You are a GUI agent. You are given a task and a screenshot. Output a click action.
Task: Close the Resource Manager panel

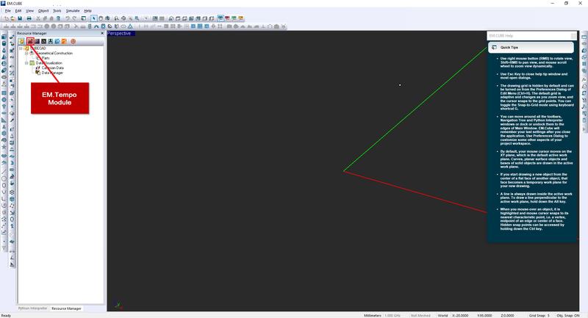tap(102, 33)
